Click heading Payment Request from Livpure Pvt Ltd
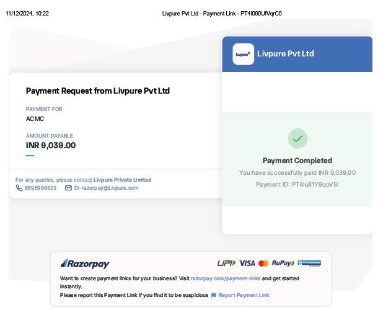The width and height of the screenshot is (378, 310). [98, 91]
